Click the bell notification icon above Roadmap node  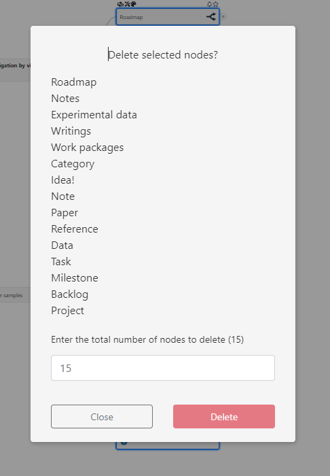coord(209,4)
